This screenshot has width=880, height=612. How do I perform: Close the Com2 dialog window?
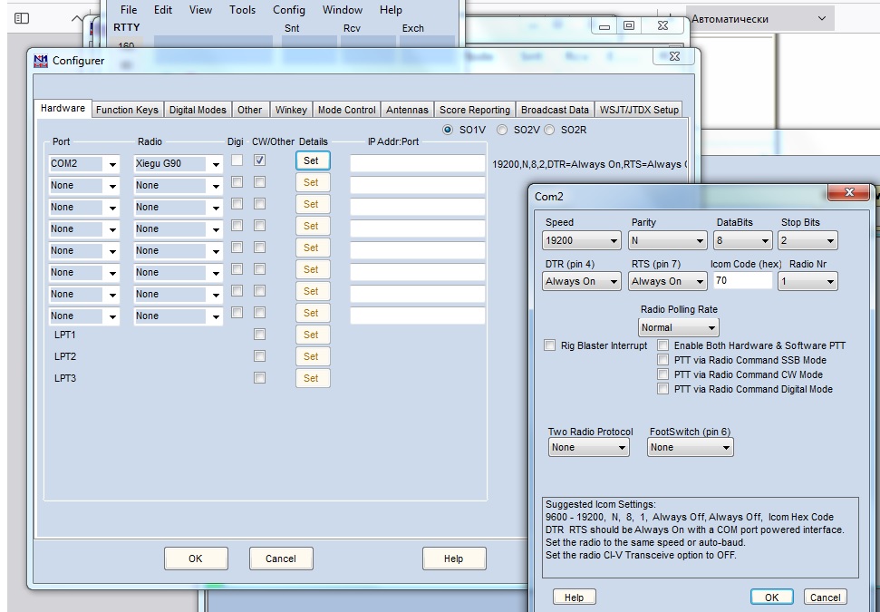848,193
